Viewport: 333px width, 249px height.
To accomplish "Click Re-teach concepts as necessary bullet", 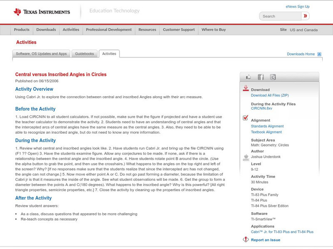I will coord(49,219).
